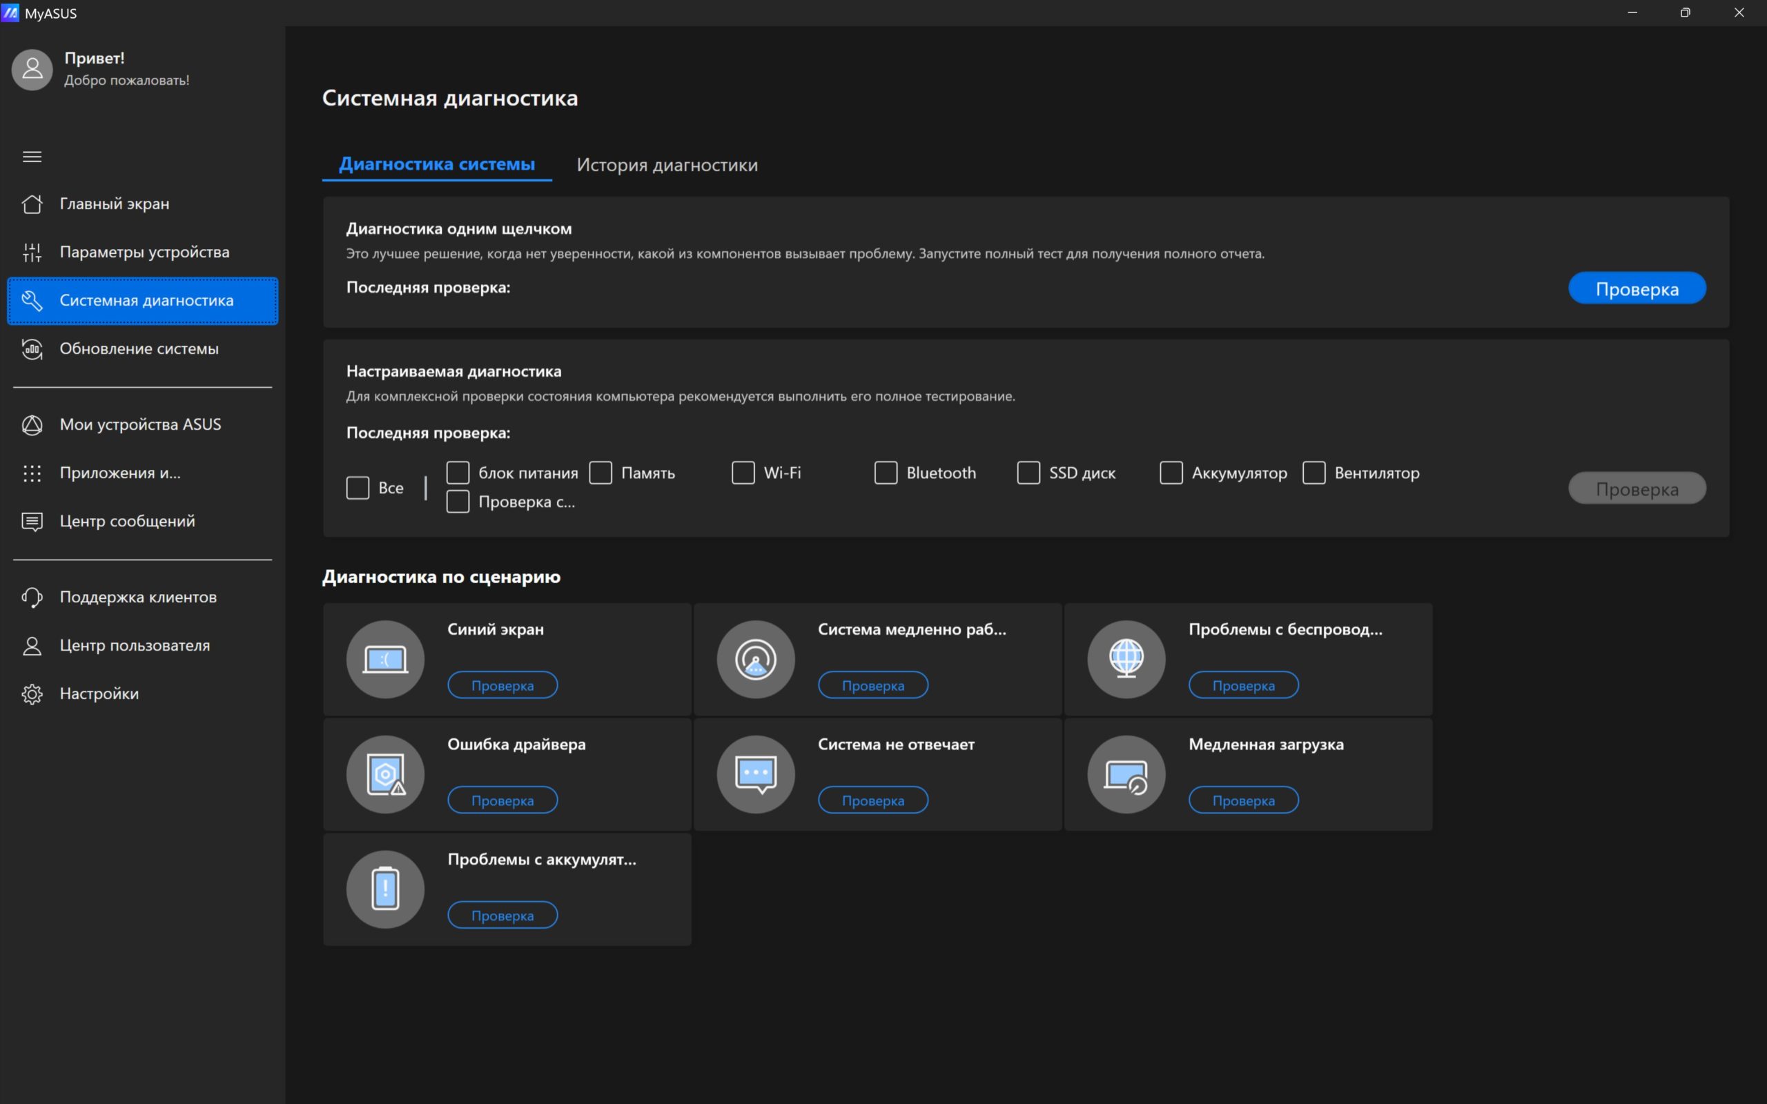
Task: Run Проверка for Ошибка драйвера
Action: pos(502,800)
